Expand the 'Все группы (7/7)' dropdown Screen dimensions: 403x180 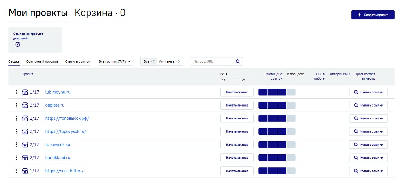click(115, 61)
